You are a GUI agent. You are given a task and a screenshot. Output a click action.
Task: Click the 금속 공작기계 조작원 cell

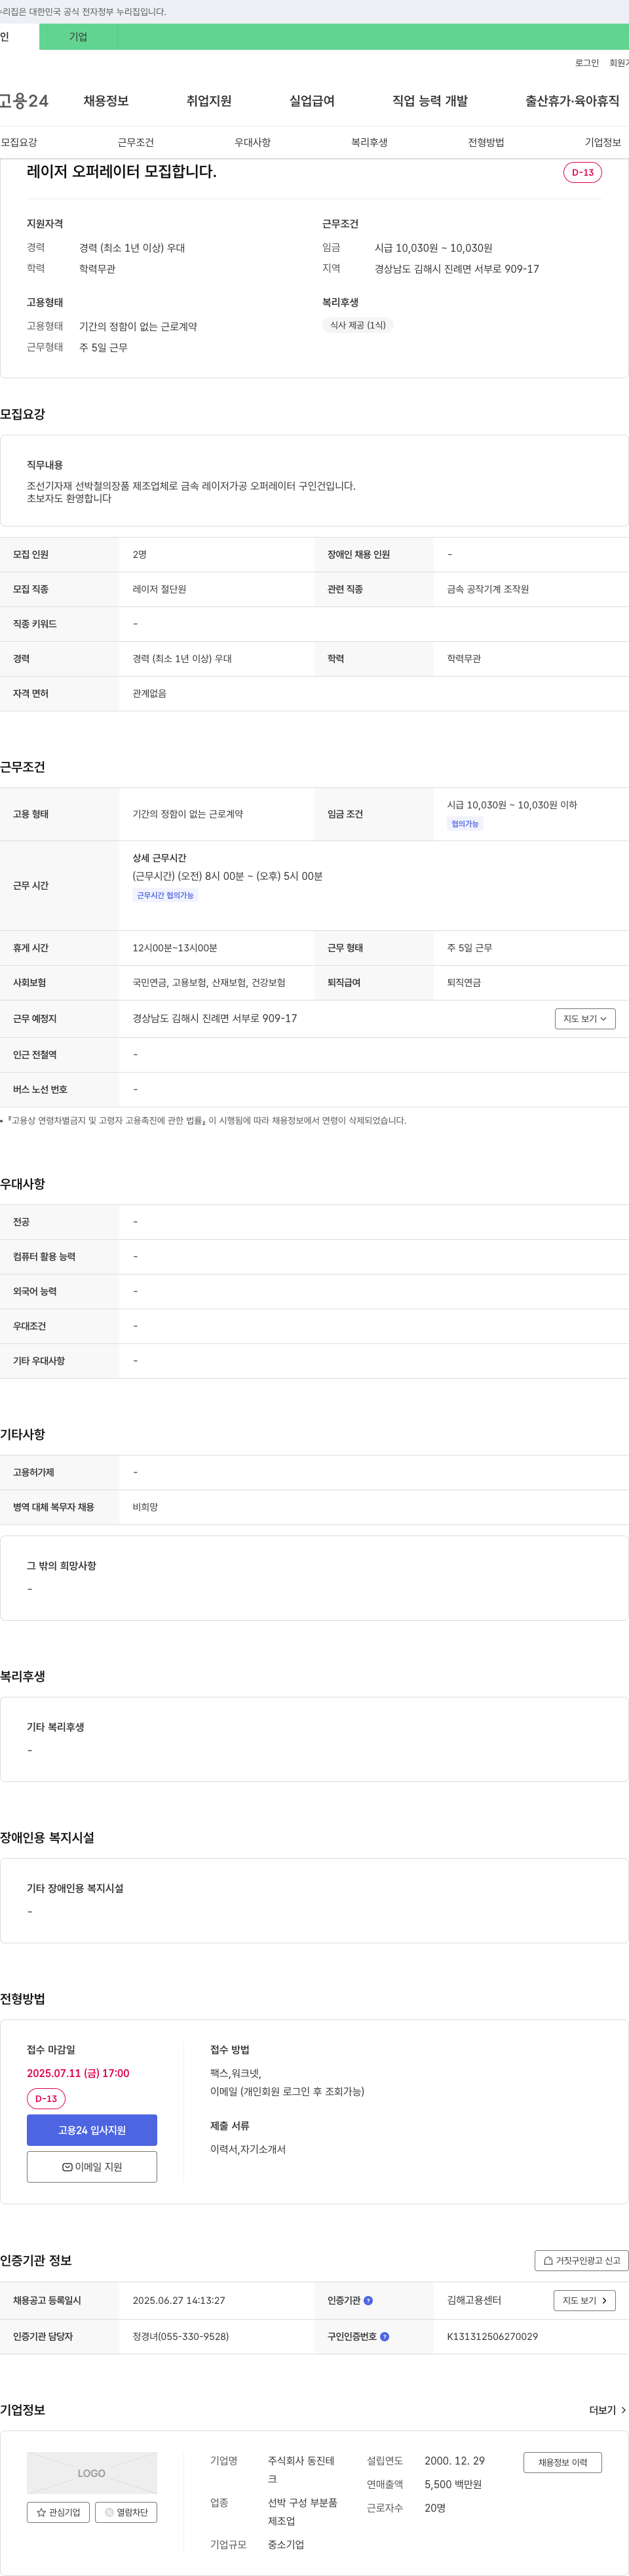pos(488,589)
